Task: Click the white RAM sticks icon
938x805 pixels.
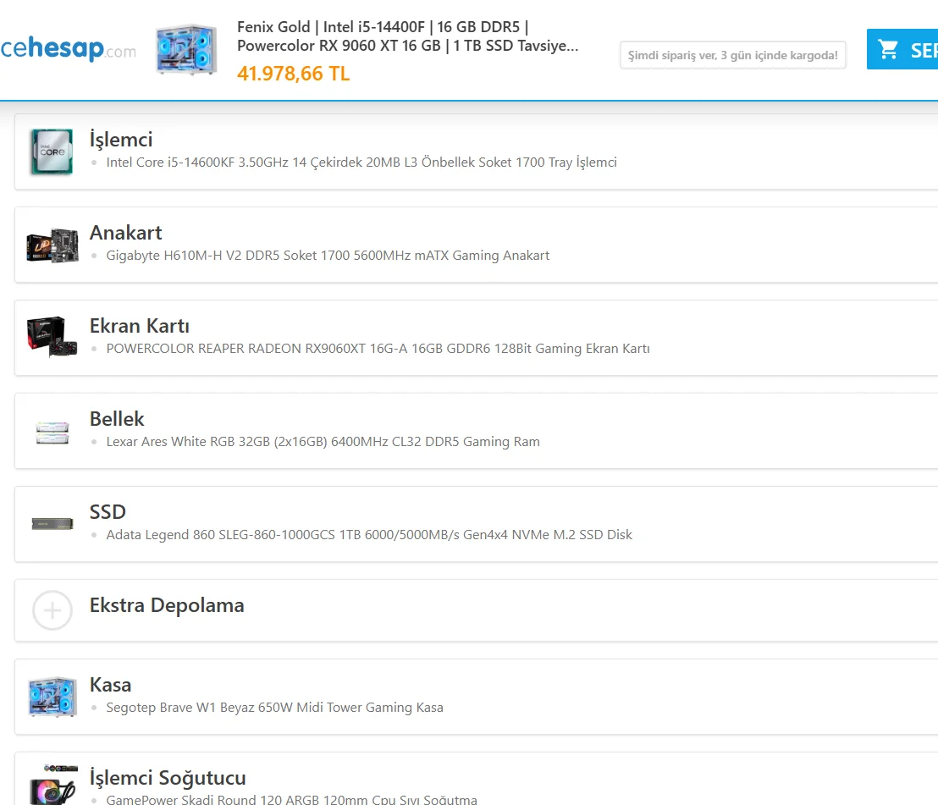Action: pyautogui.click(x=52, y=433)
